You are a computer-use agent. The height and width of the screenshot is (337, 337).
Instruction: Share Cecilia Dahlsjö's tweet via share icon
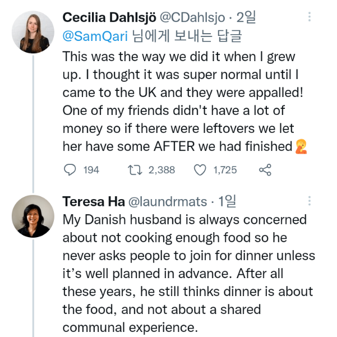click(x=265, y=170)
